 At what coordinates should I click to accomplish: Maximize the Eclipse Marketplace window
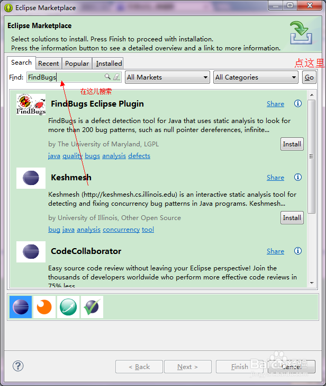coord(290,6)
